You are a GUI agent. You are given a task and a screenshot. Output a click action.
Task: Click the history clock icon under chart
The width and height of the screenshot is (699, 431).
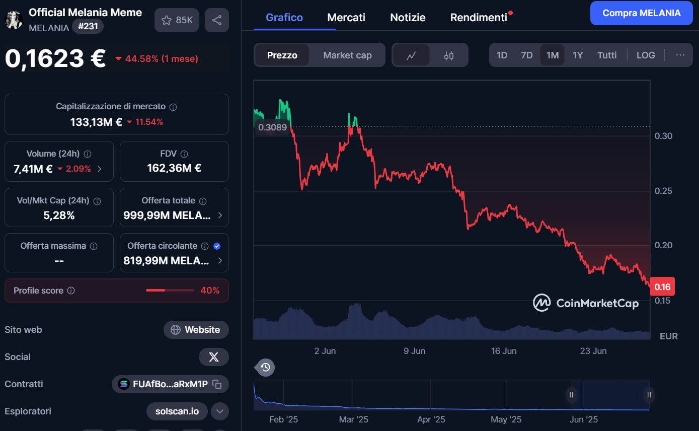pyautogui.click(x=266, y=368)
